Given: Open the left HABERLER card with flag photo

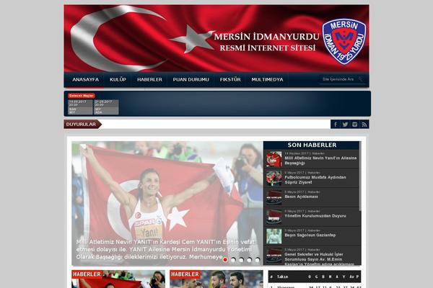Looking at the screenshot, I should [118, 279].
